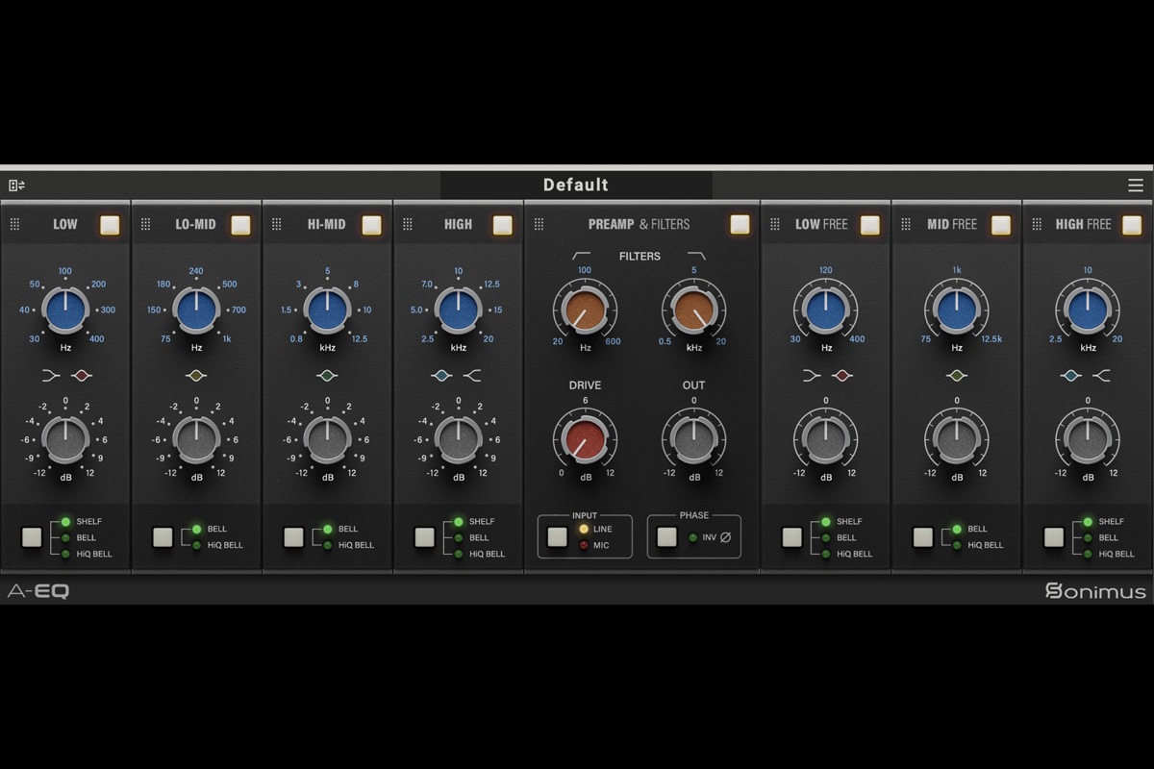The image size is (1154, 769).
Task: Click the LOW FREE frequency knob
Action: [x=826, y=311]
